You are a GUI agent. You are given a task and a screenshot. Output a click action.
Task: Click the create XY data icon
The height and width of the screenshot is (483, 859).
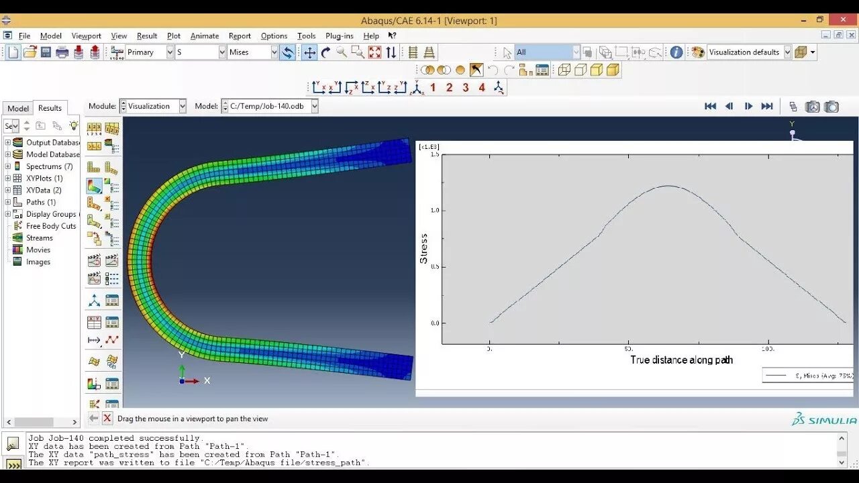(94, 323)
